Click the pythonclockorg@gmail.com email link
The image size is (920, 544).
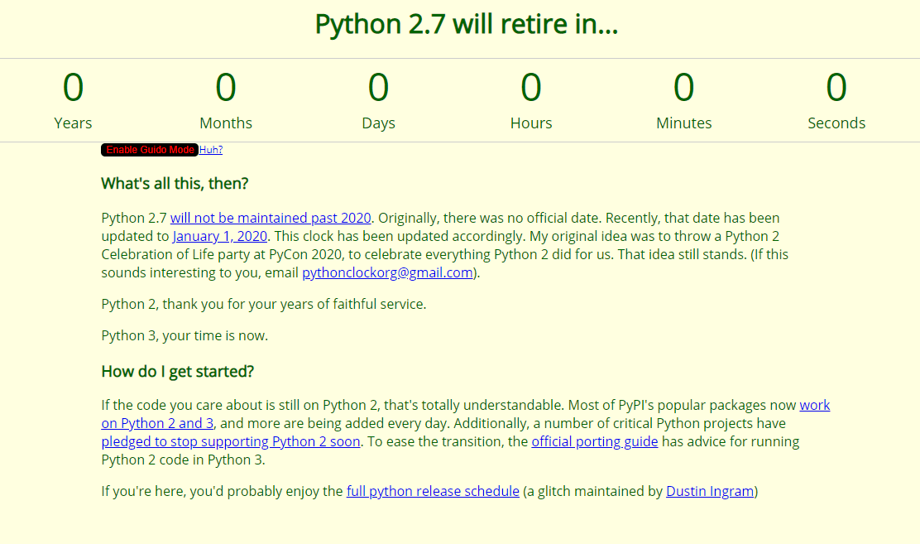coord(387,272)
